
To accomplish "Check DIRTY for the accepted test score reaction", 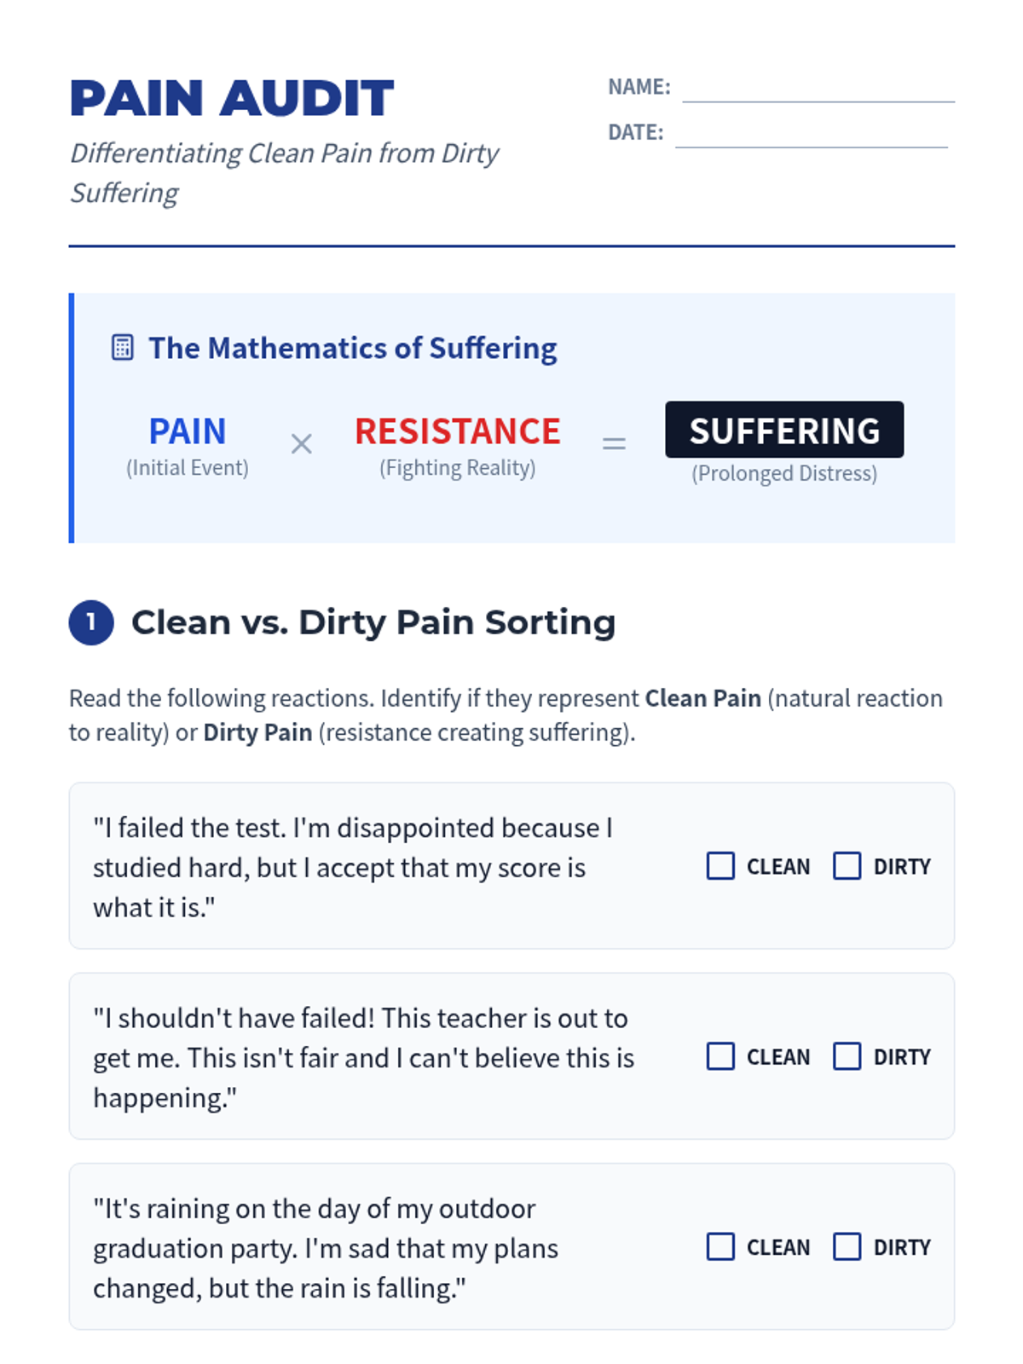I will [847, 866].
